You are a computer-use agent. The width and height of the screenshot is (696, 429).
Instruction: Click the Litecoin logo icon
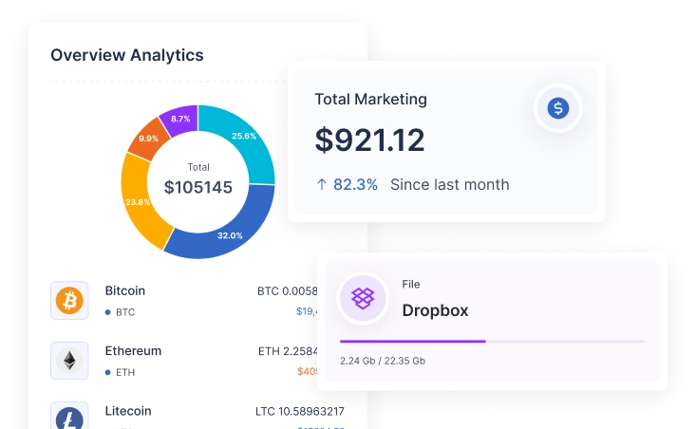pos(69,418)
